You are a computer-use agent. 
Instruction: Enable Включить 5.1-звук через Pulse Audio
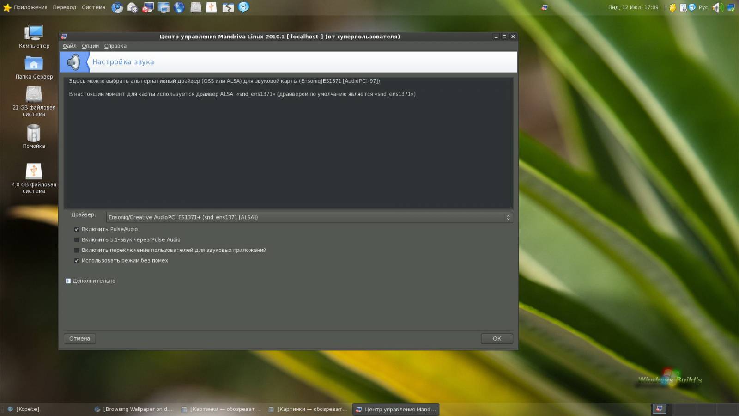click(x=77, y=240)
